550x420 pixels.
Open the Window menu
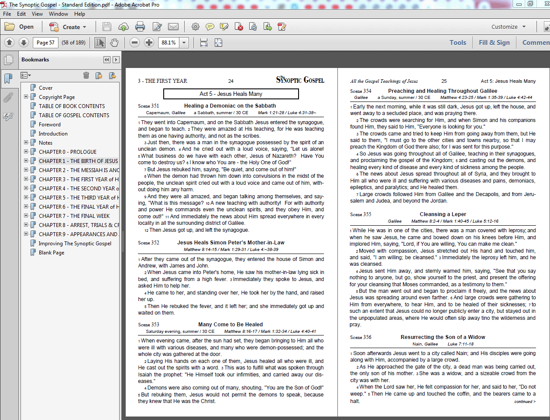pyautogui.click(x=58, y=14)
